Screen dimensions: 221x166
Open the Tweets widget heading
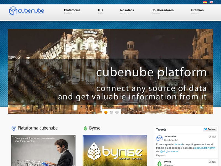[161, 129]
